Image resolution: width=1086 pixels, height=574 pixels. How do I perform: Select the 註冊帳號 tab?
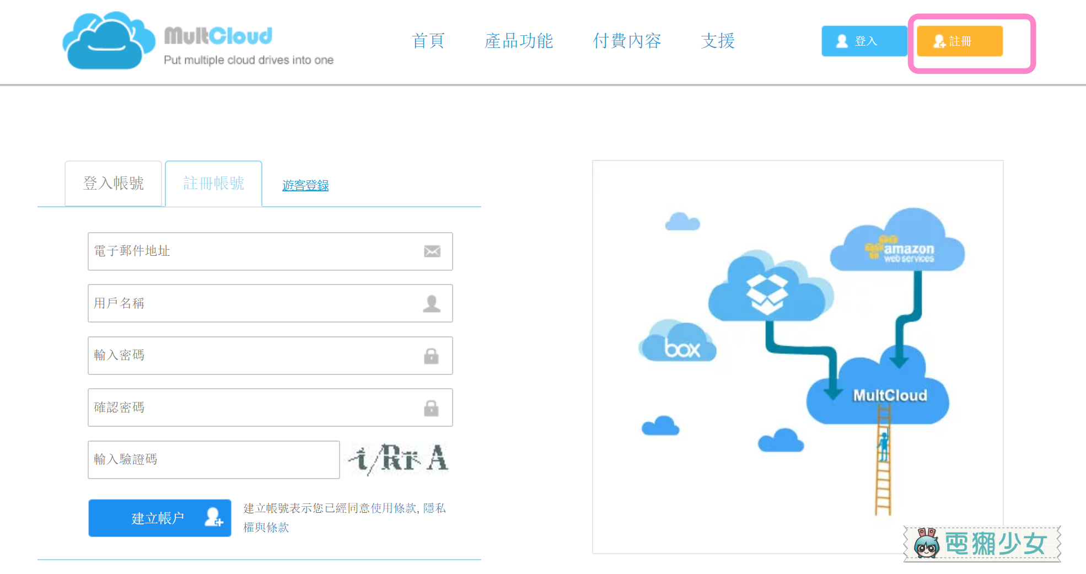(x=213, y=184)
